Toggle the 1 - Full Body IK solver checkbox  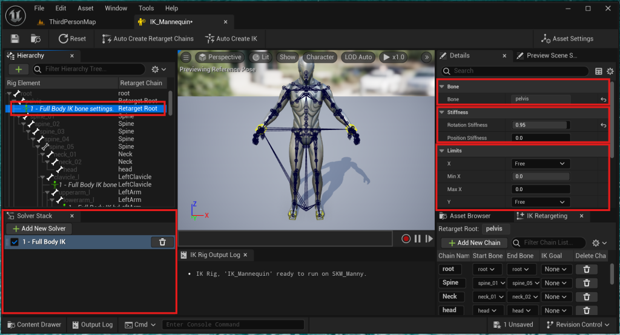pyautogui.click(x=15, y=242)
